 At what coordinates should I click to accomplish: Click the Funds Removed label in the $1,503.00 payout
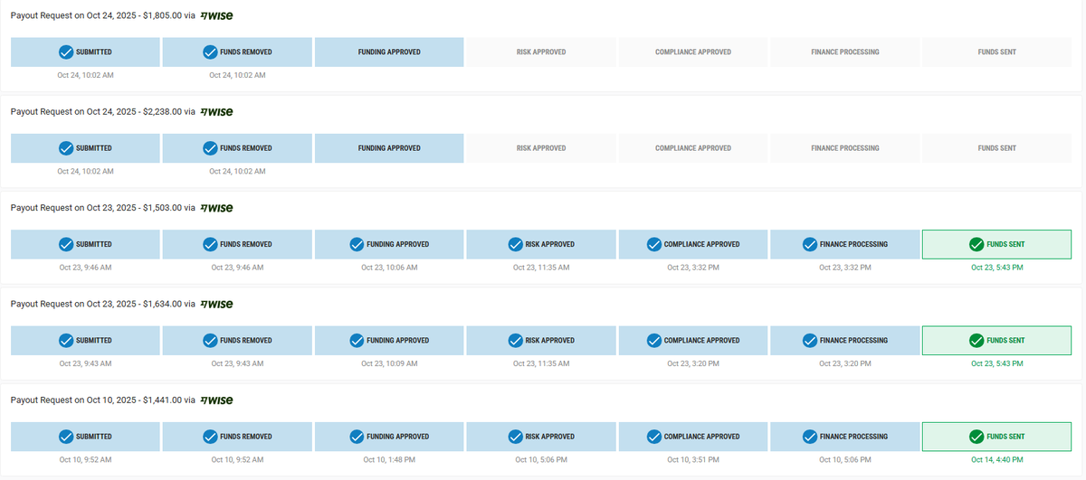pos(245,244)
